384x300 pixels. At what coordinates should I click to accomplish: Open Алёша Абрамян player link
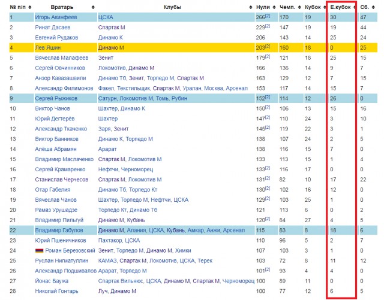point(56,149)
